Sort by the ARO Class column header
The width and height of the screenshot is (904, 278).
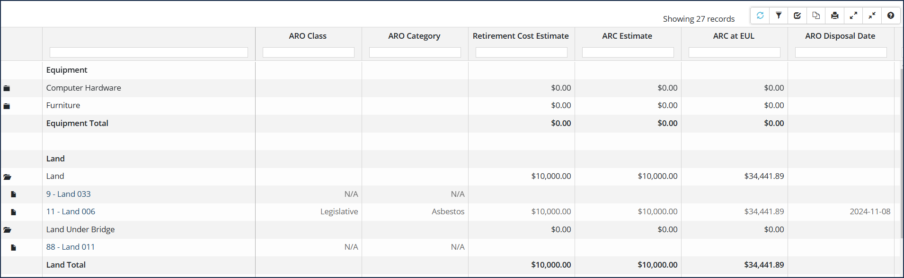(308, 36)
